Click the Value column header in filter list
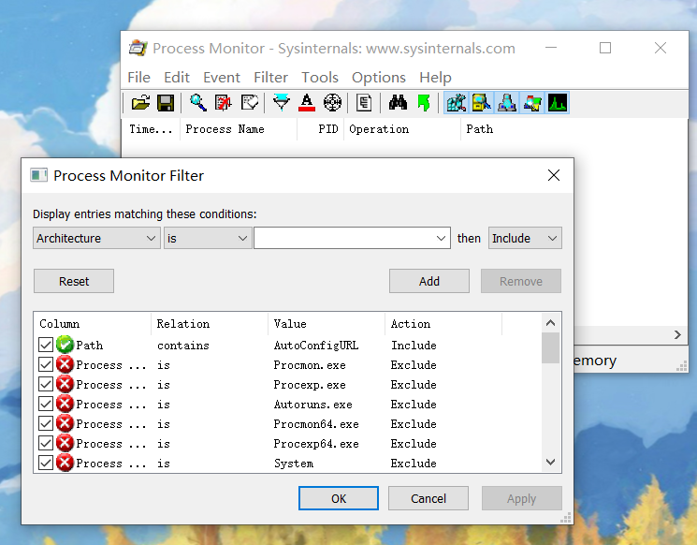The image size is (697, 545). point(327,323)
